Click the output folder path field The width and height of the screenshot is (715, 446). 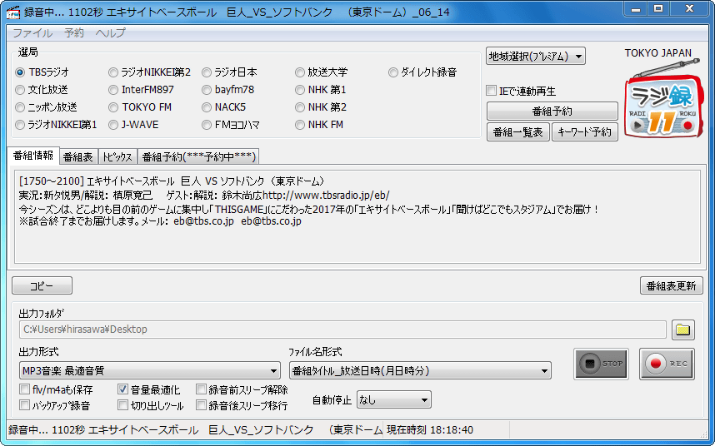pyautogui.click(x=342, y=330)
